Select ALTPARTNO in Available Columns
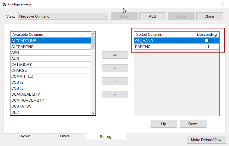Viewport: 229px width, 146px height. click(x=50, y=47)
